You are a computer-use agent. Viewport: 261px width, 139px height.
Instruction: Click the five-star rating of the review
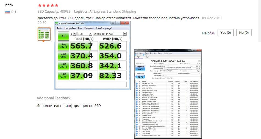coord(48,5)
